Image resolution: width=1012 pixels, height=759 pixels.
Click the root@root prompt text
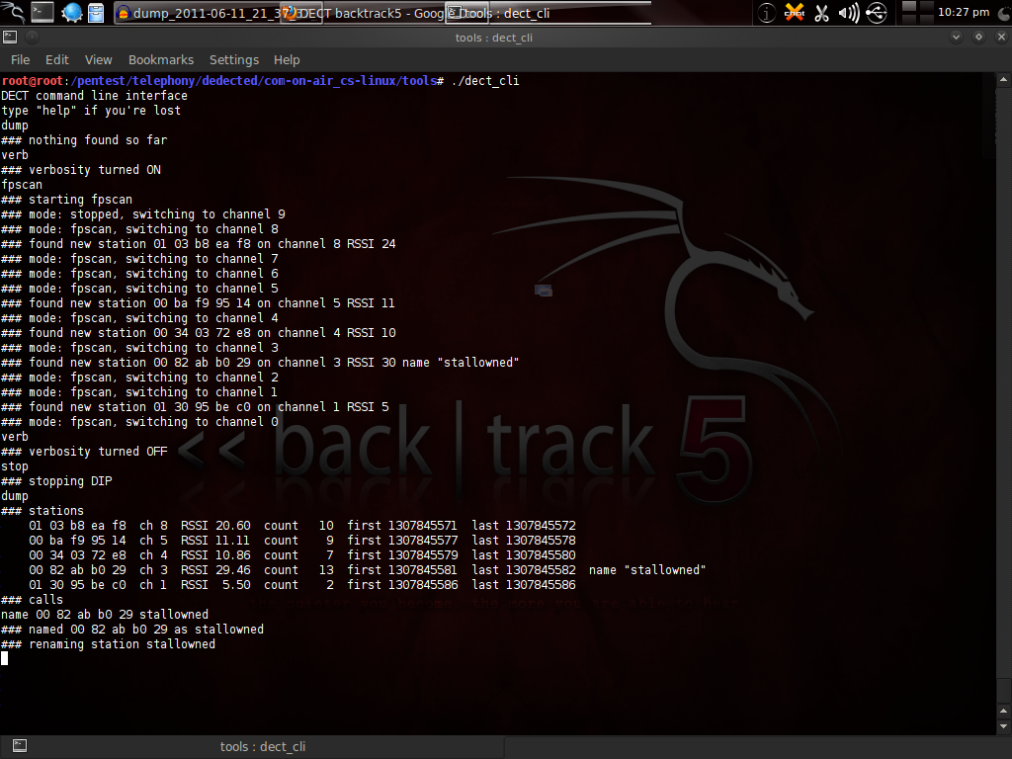click(x=33, y=81)
